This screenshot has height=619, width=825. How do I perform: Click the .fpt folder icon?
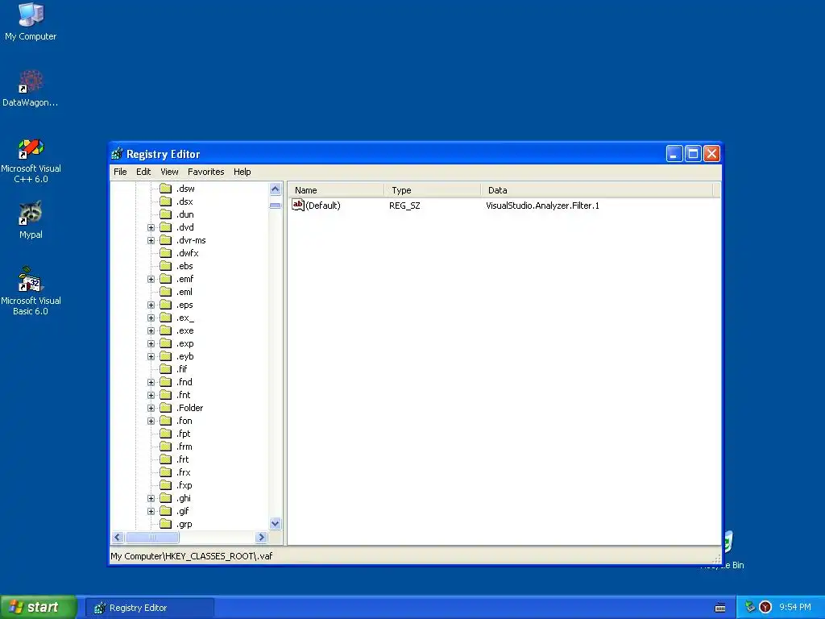pyautogui.click(x=166, y=434)
